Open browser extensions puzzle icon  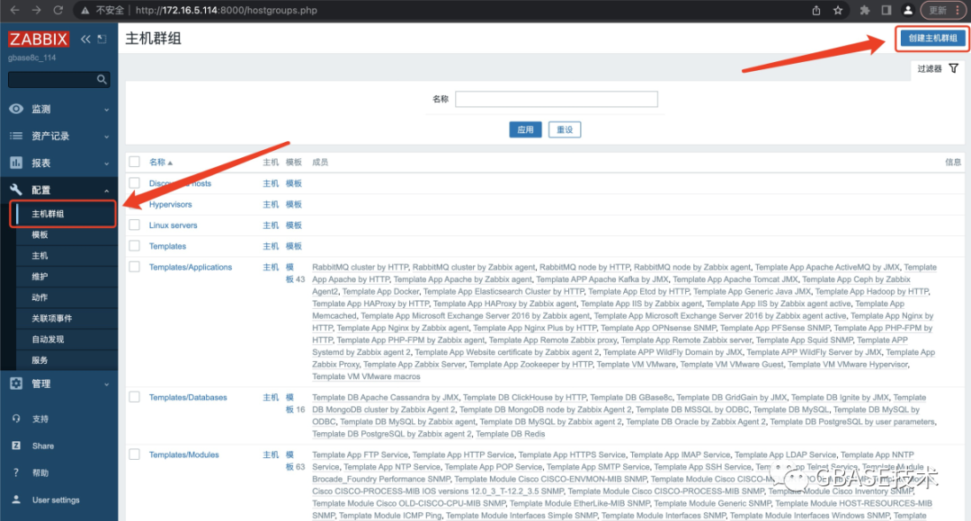tap(865, 10)
